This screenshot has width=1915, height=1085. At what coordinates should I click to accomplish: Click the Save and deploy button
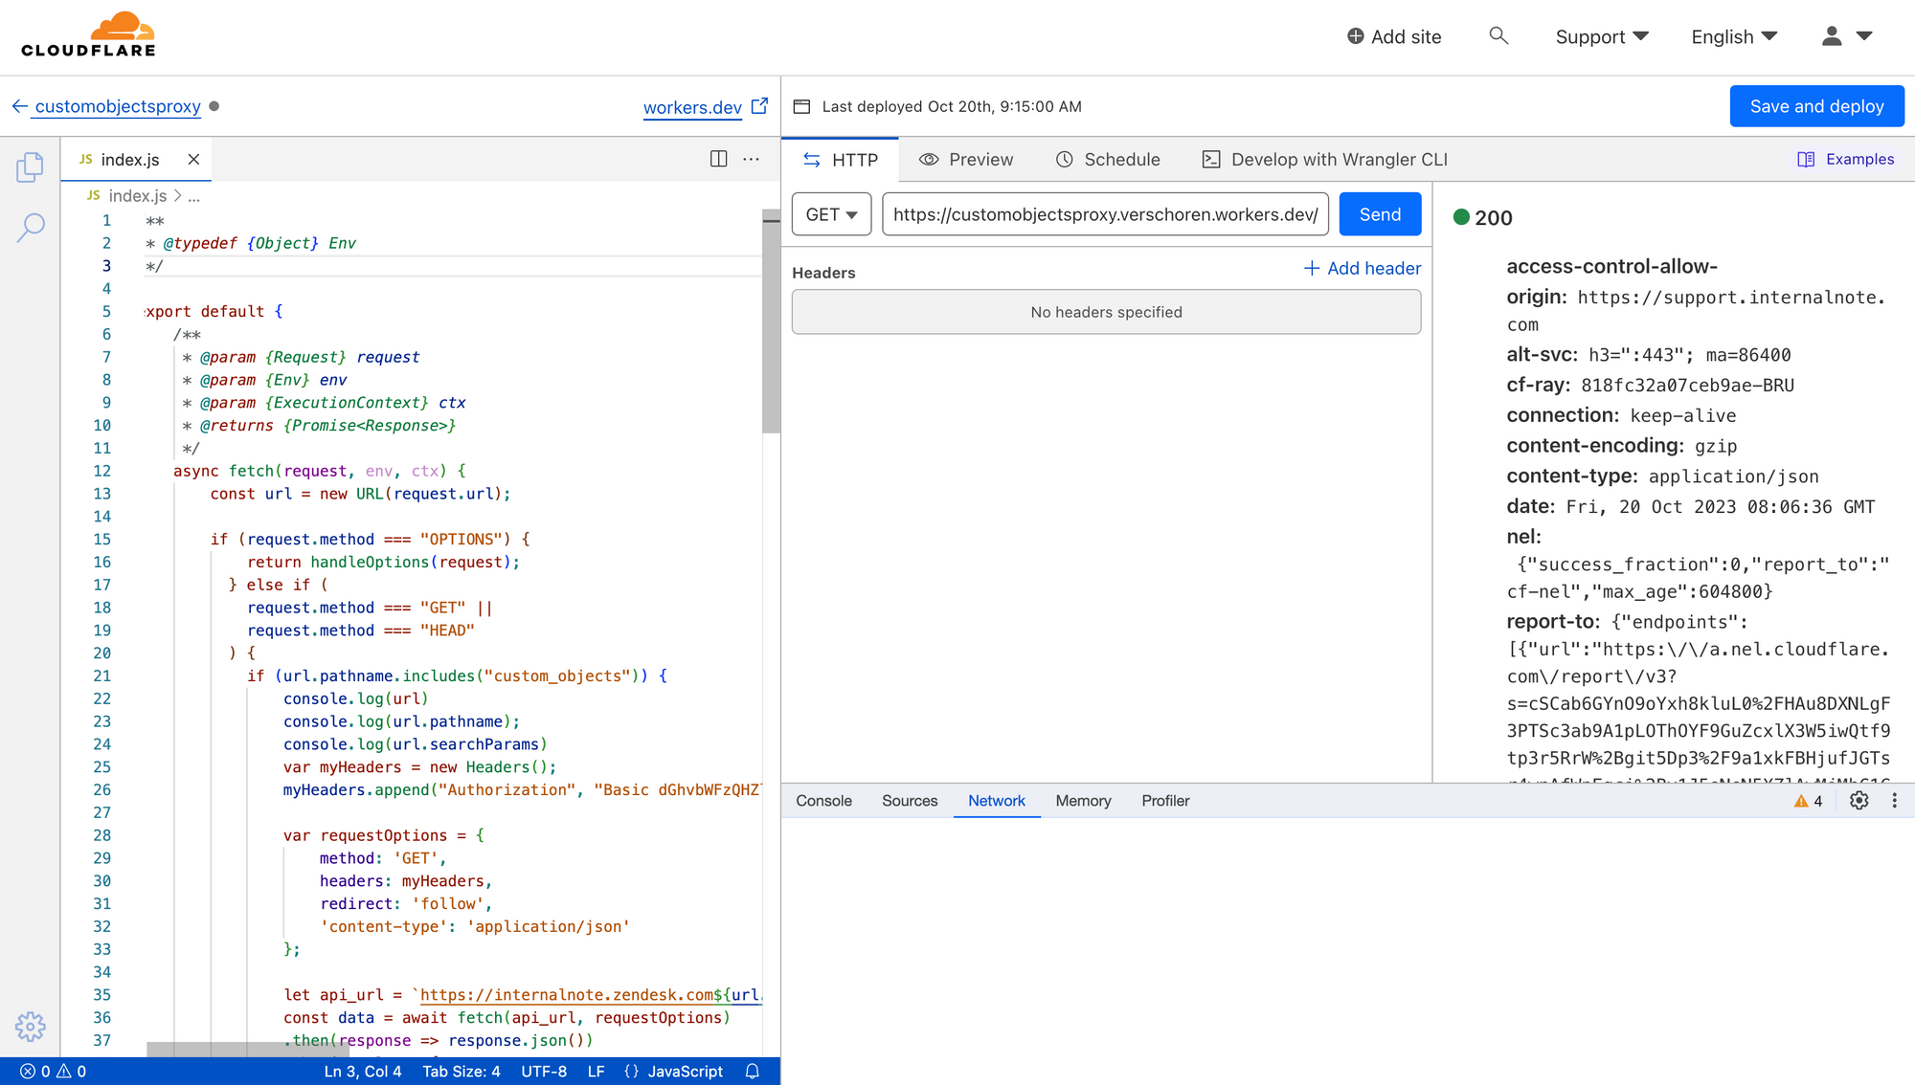(1816, 106)
